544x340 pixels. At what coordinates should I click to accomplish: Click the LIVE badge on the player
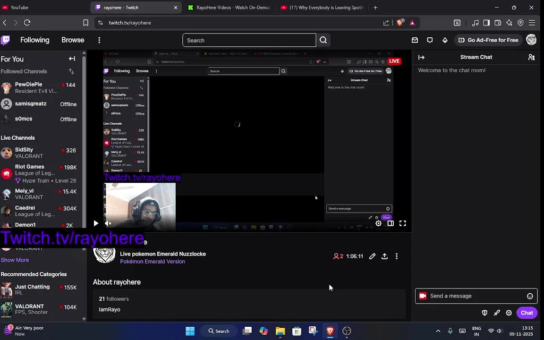point(394,61)
